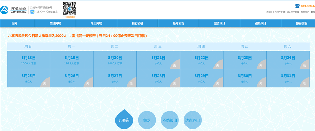Image resolution: width=315 pixels, height=131 pixels.
Task: Click the ABATOUR.COM logo text
Action: (19, 12)
